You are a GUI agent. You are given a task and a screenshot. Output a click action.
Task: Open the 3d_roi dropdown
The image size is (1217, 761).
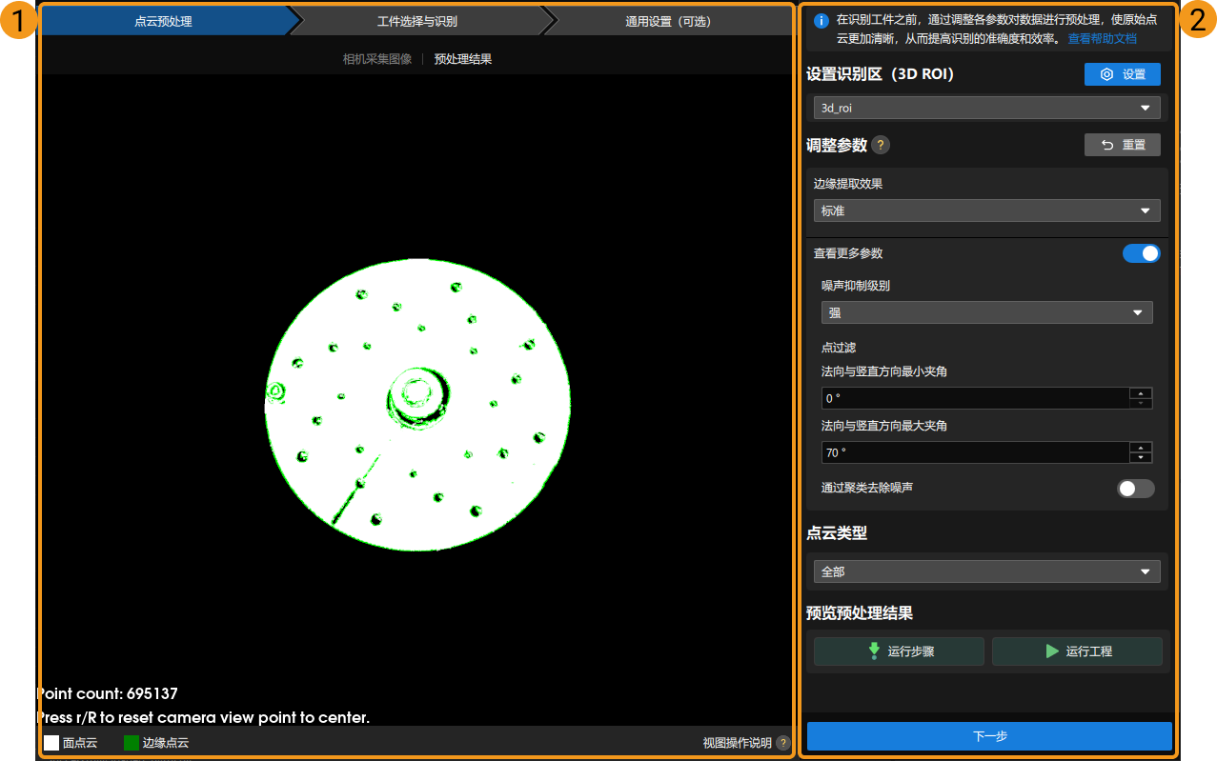[x=986, y=109]
